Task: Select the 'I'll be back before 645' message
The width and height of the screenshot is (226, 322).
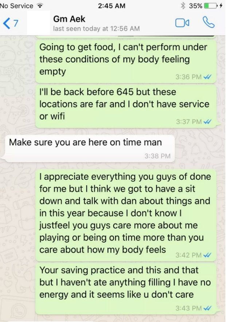Action: (126, 106)
